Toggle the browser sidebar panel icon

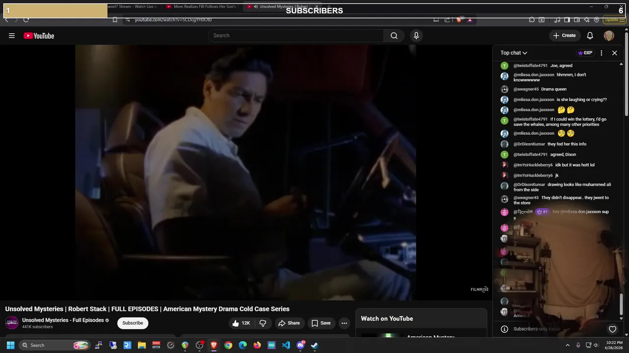(567, 20)
